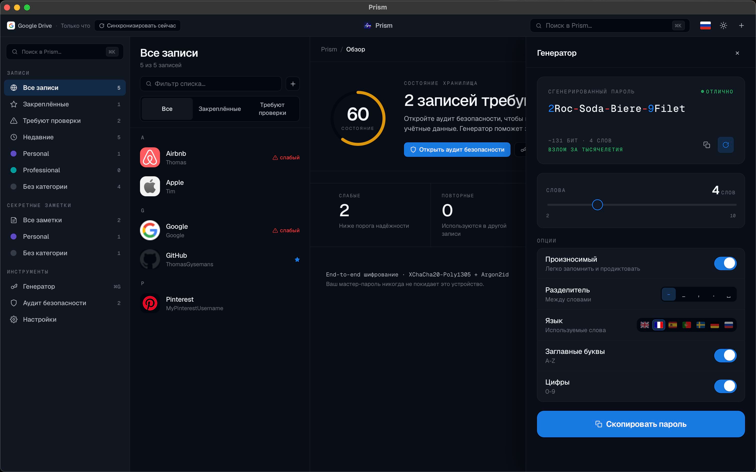
Task: Select Без категории under Секретные заметки
Action: (x=65, y=253)
